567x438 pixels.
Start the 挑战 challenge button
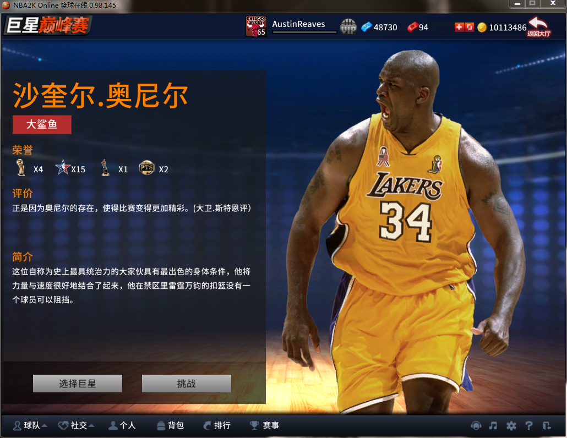186,384
